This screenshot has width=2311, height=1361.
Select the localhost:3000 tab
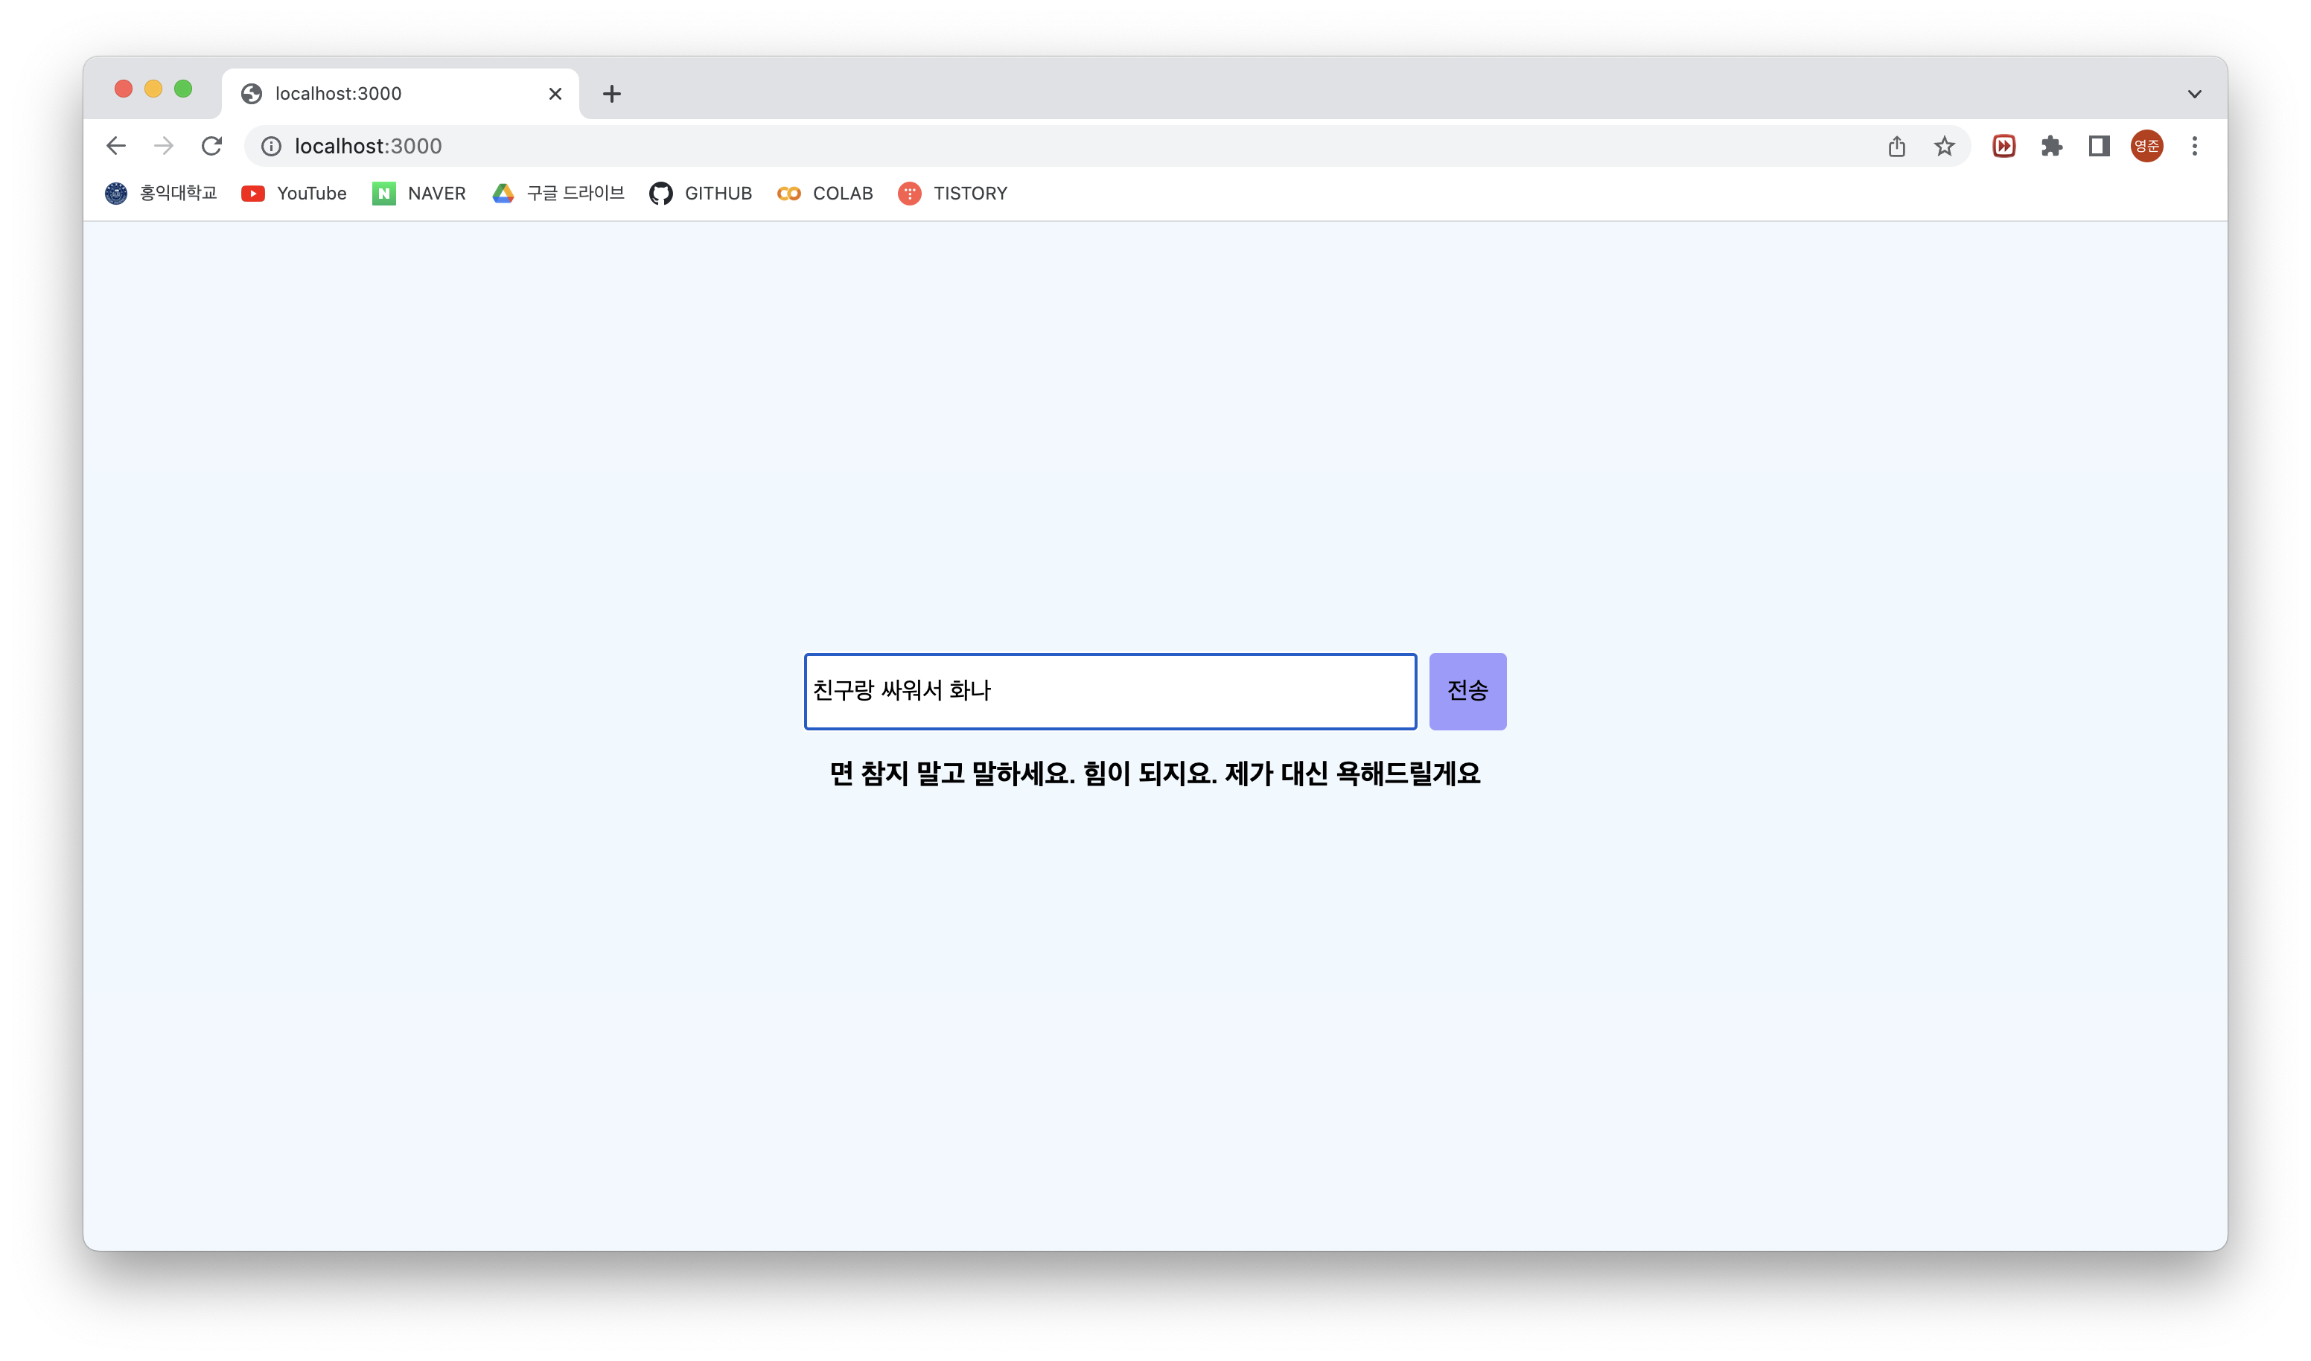point(385,94)
